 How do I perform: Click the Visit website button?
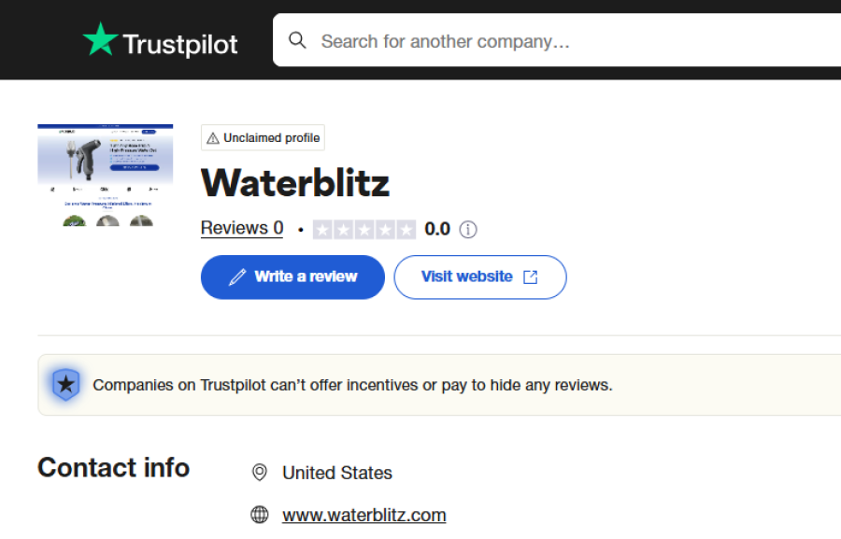coord(480,277)
